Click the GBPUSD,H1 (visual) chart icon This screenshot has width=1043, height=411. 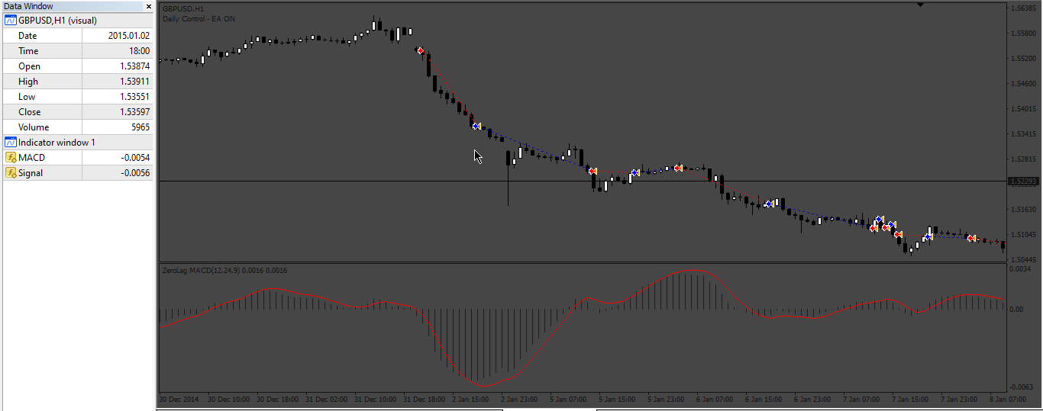11,21
